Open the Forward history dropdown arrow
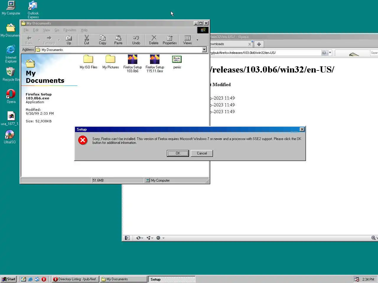Image resolution: width=378 pixels, height=283 pixels. (x=59, y=40)
